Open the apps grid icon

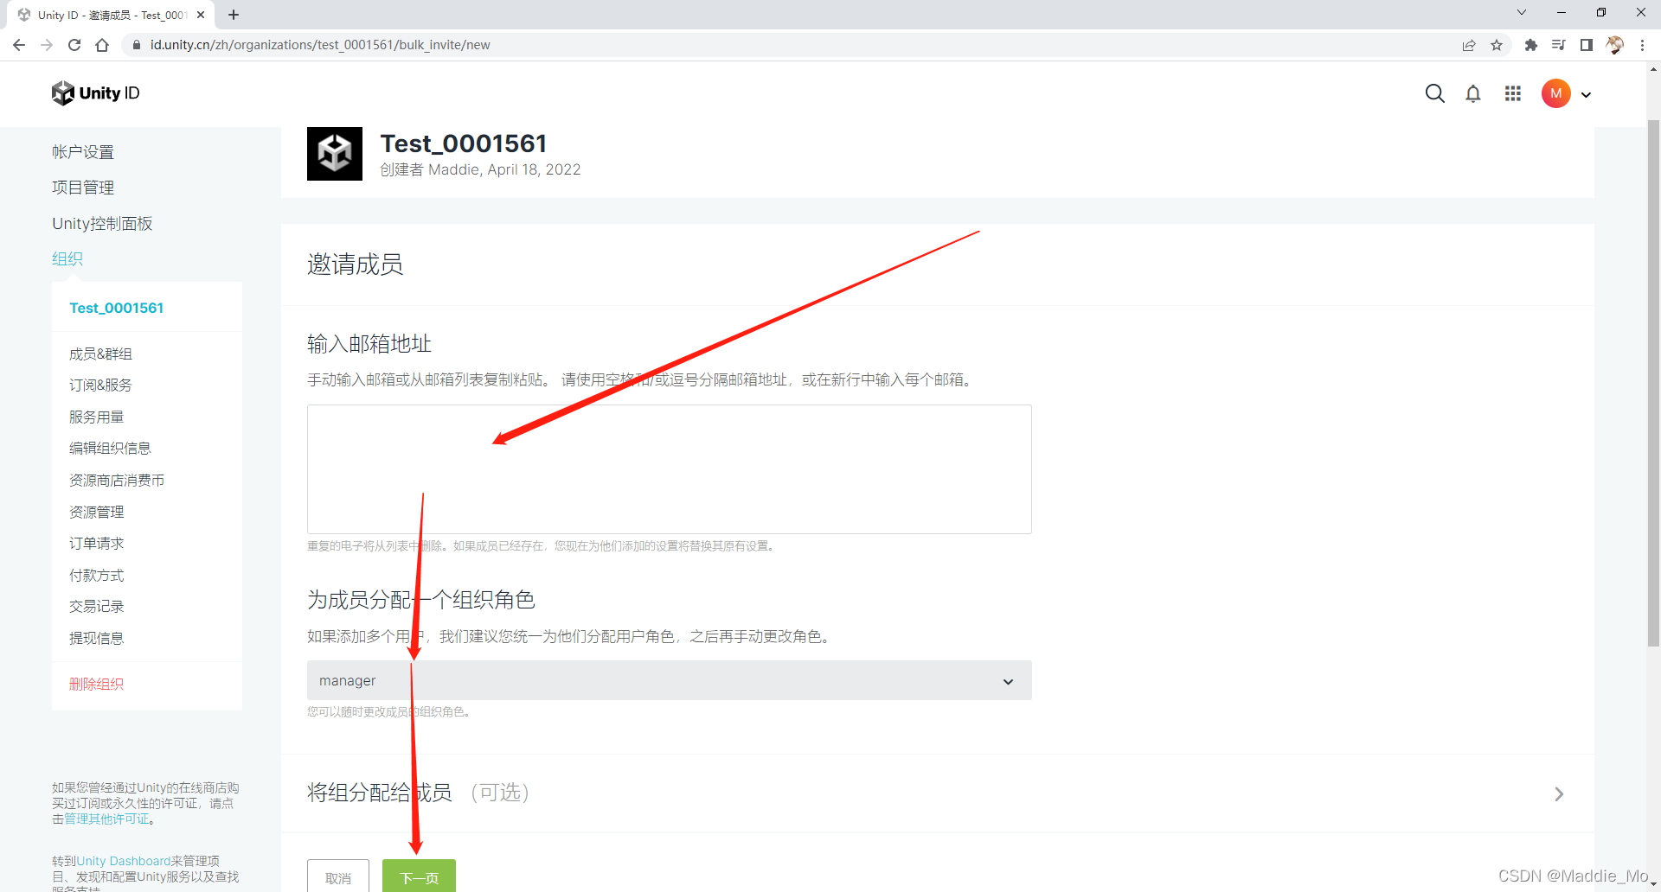[1512, 93]
